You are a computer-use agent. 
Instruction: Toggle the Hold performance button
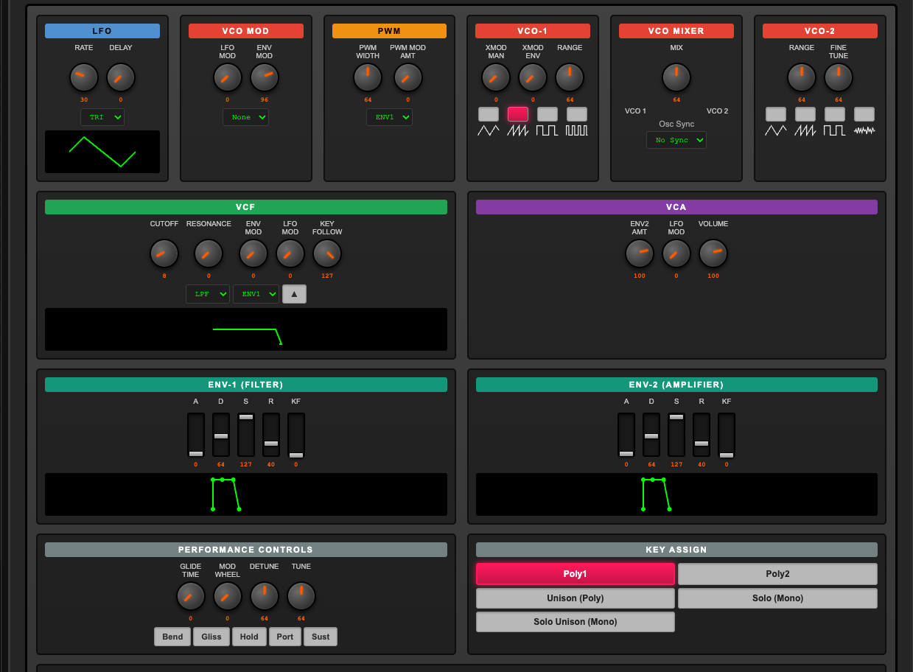[249, 637]
